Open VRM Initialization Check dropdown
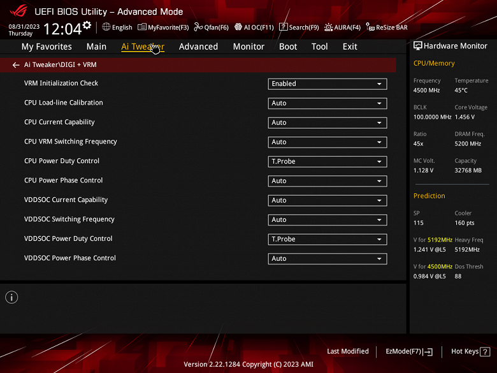Screen dimensions: 497x373 (328, 84)
